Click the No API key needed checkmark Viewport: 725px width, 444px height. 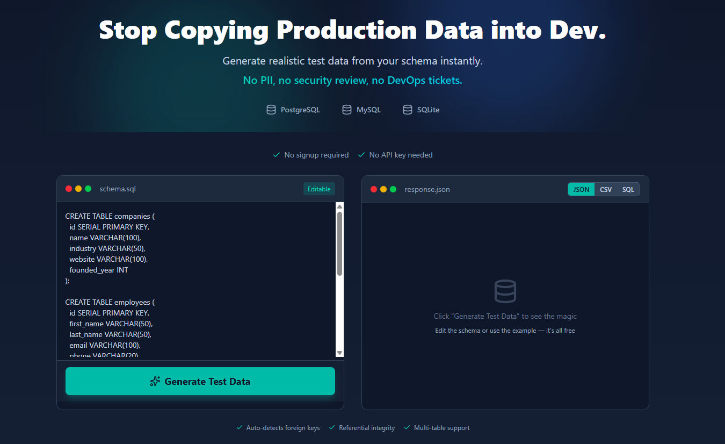point(361,154)
